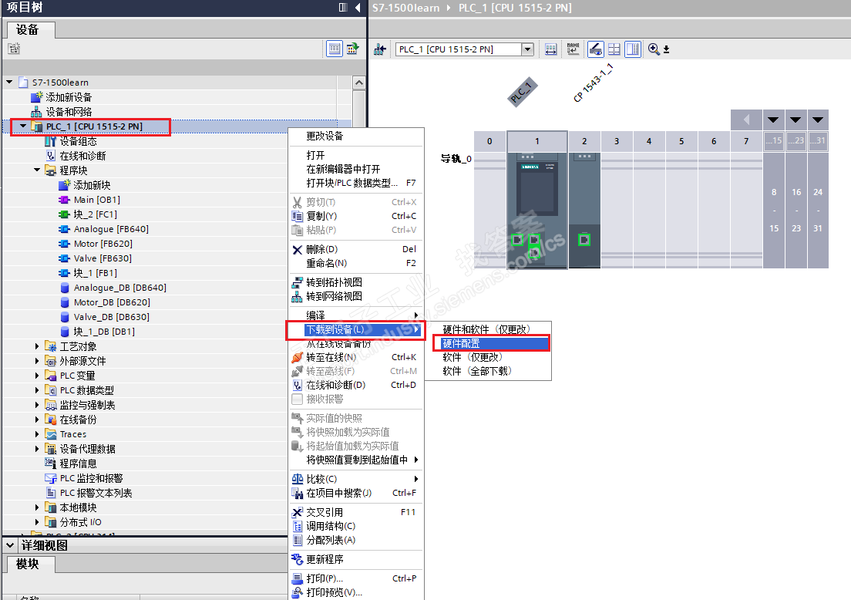Select Motor [FB620] block
This screenshot has width=851, height=600.
tap(103, 244)
